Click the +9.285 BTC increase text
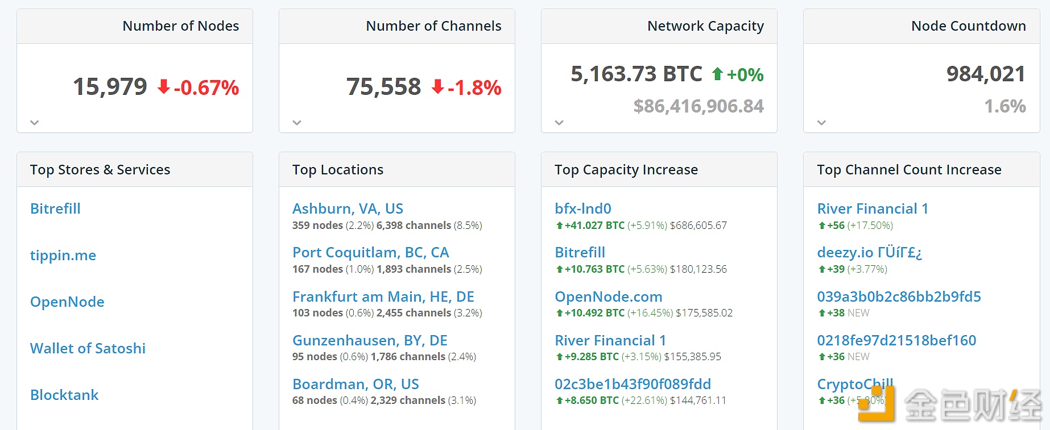This screenshot has width=1050, height=430. (x=587, y=357)
